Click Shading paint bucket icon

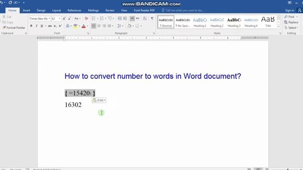coord(129,26)
